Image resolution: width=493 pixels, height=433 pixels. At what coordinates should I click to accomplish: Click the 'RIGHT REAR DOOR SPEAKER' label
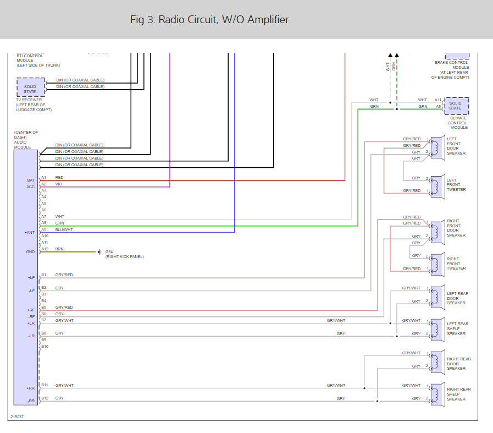pyautogui.click(x=459, y=364)
